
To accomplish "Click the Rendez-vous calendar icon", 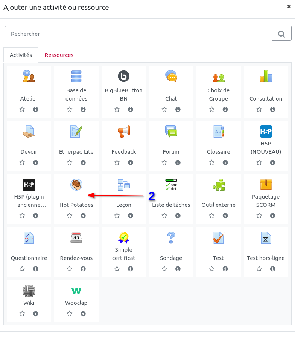I will coord(76,238).
